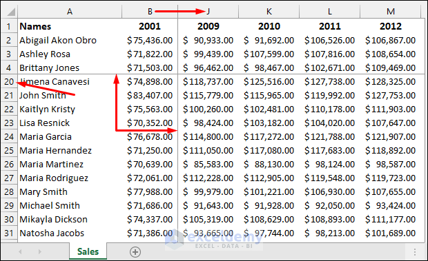Select row 4 header
The image size is (428, 261).
pyautogui.click(x=9, y=67)
